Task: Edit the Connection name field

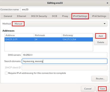Action: point(65,9)
